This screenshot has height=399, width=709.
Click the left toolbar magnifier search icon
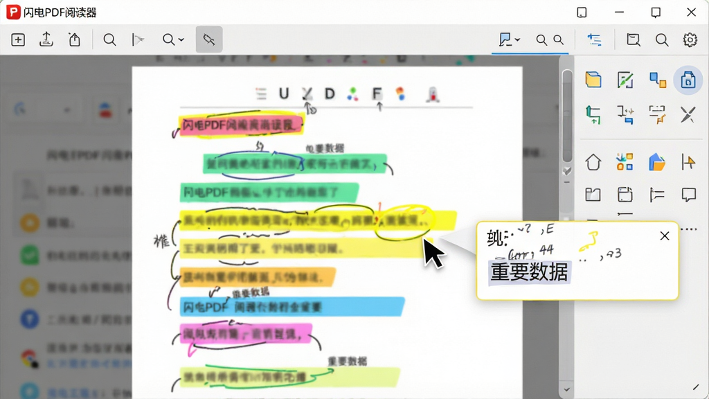point(109,39)
